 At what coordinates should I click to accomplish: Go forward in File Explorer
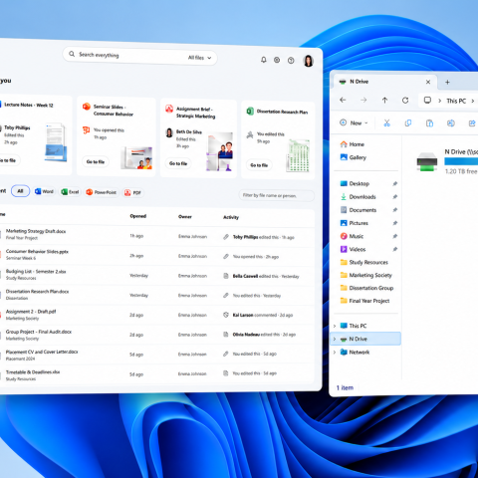(363, 100)
